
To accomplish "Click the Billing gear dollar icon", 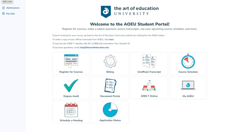I will click(110, 61).
